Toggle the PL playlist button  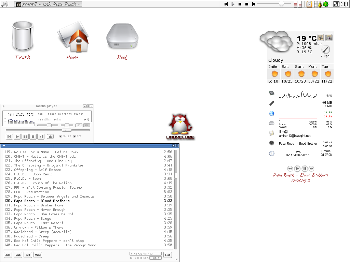tap(87, 126)
